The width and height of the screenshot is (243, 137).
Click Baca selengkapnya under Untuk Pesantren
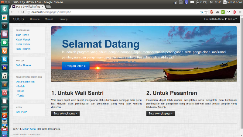pos(161,114)
